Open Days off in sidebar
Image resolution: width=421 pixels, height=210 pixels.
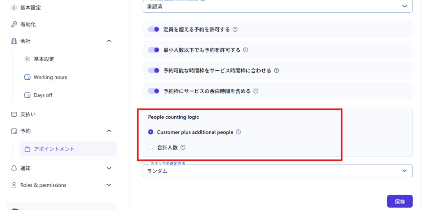pos(43,95)
